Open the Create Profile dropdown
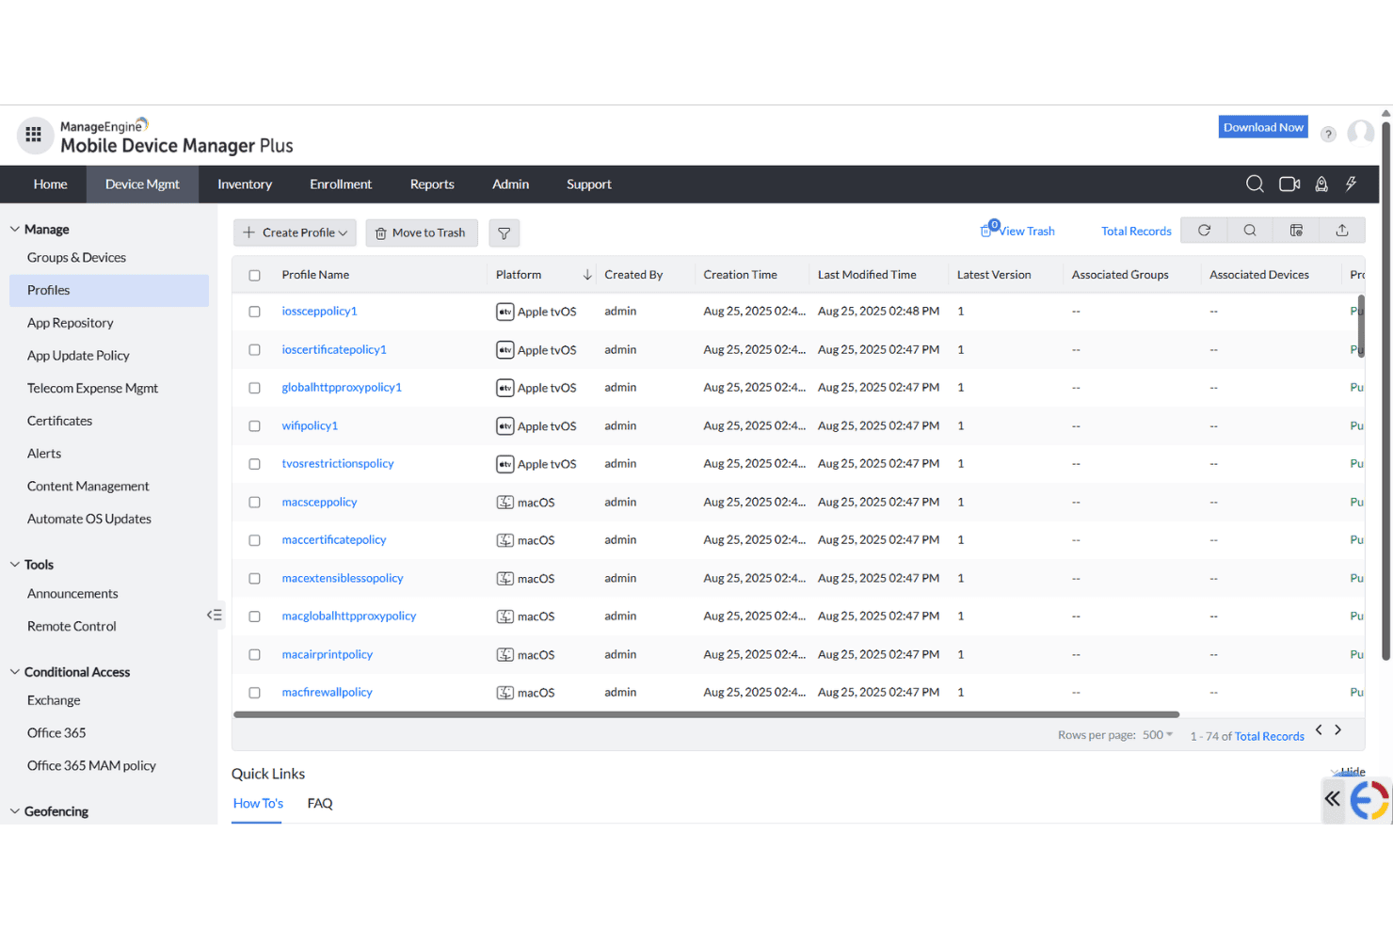 coord(295,232)
